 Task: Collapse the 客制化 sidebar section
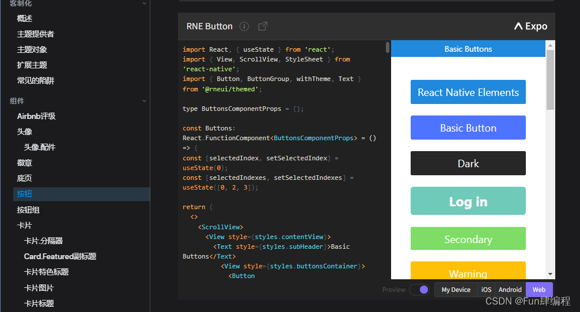click(144, 3)
